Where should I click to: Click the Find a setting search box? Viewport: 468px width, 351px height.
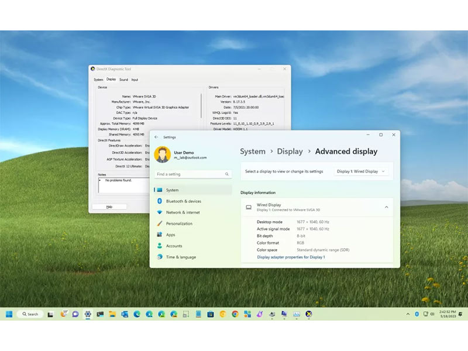pos(193,174)
